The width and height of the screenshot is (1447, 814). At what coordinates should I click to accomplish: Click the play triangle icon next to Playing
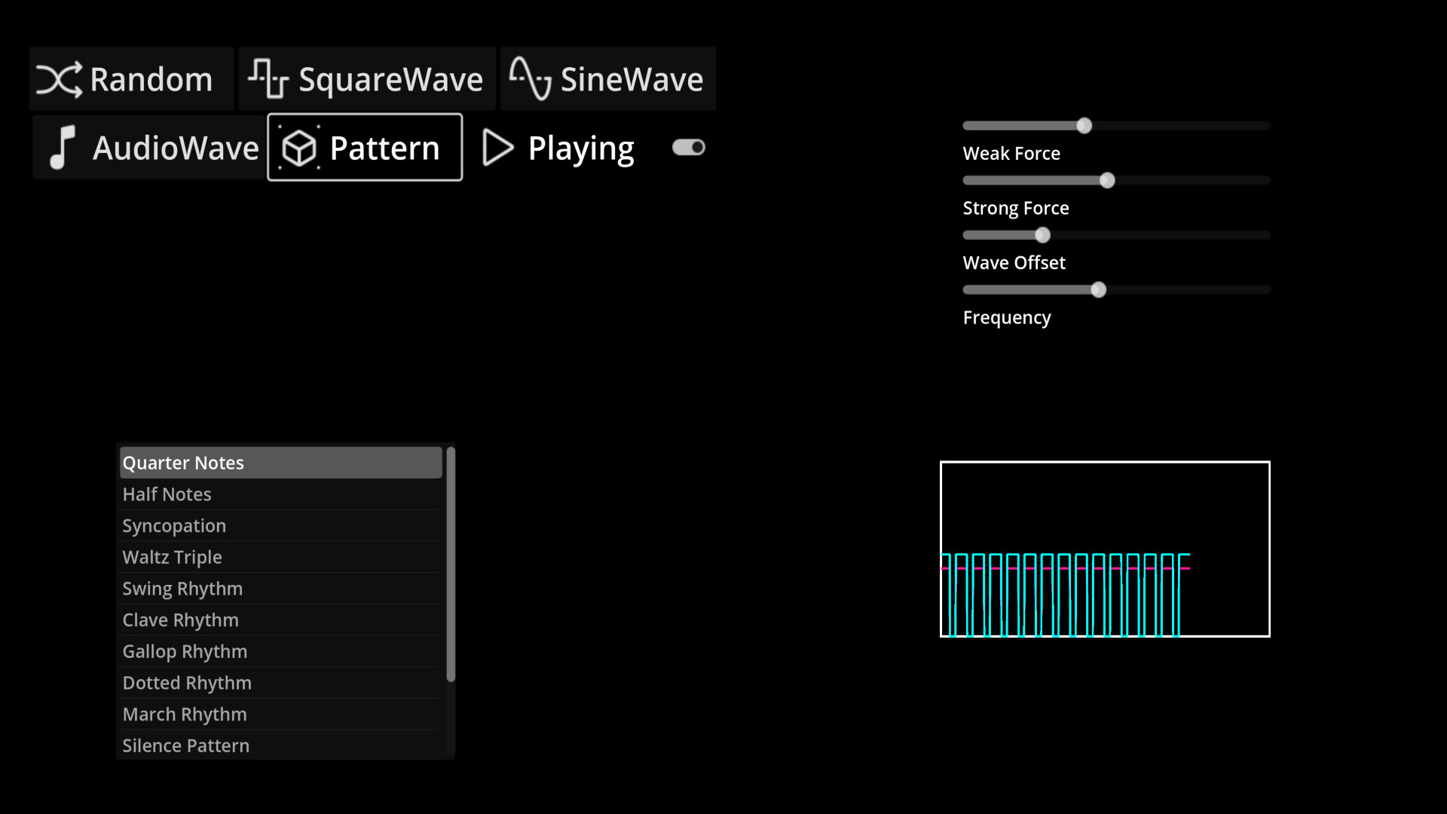pyautogui.click(x=497, y=147)
